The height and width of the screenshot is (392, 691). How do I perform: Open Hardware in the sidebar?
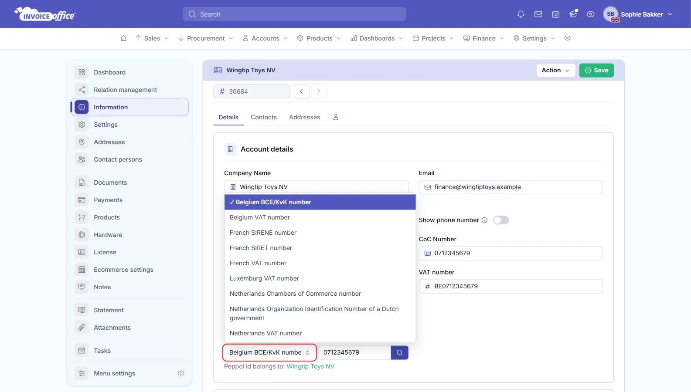coord(129,235)
